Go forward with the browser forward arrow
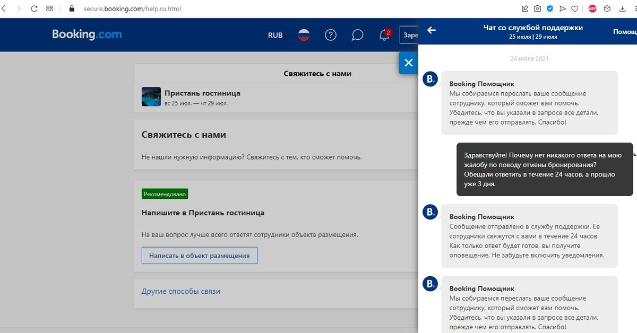Image resolution: width=637 pixels, height=333 pixels. (19, 9)
